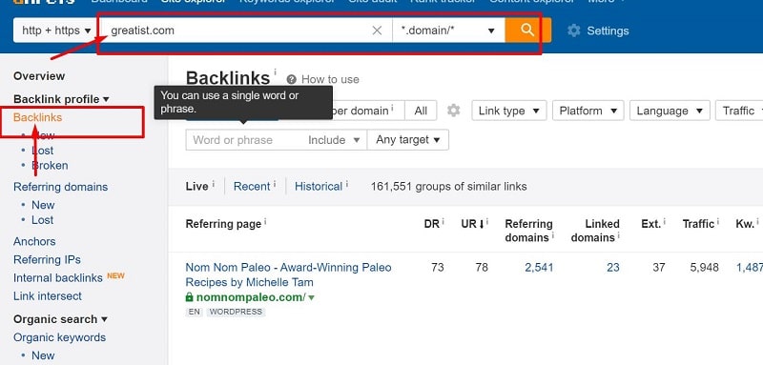Switch to the Recent index tab
The width and height of the screenshot is (763, 365).
click(x=252, y=187)
